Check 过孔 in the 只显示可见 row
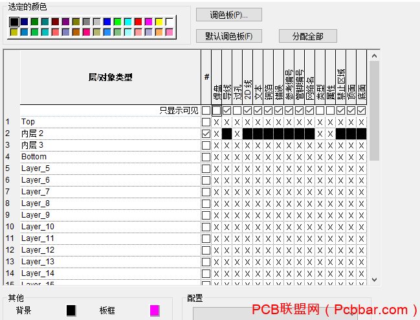Image resolution: width=420 pixels, height=320 pixels. click(x=237, y=110)
